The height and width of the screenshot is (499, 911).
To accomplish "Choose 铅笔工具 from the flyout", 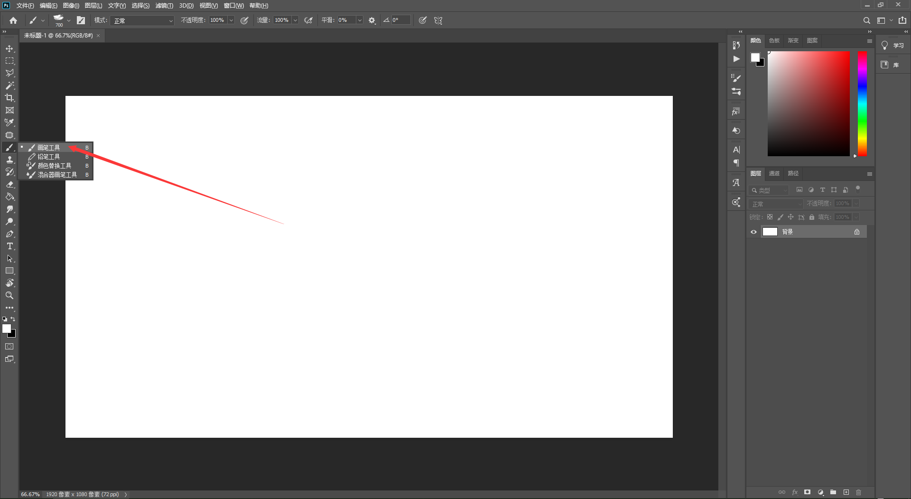I will tap(56, 157).
